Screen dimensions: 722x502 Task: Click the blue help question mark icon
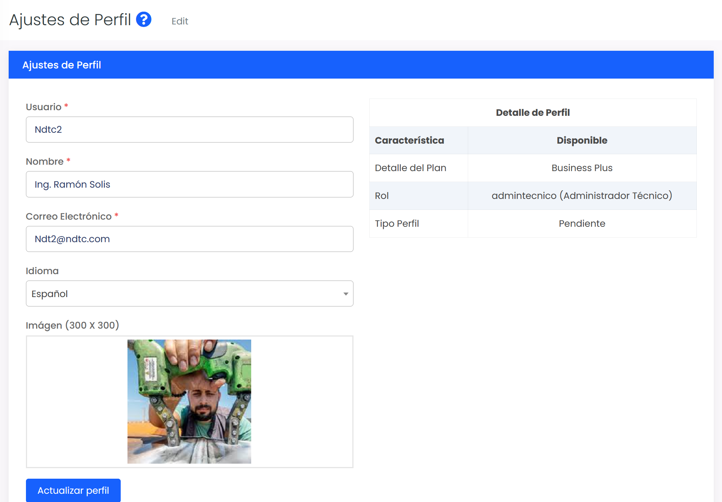coord(144,20)
